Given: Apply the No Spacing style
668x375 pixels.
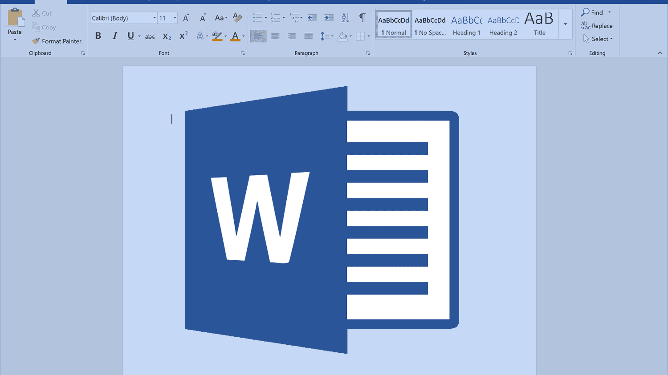Looking at the screenshot, I should pos(430,24).
